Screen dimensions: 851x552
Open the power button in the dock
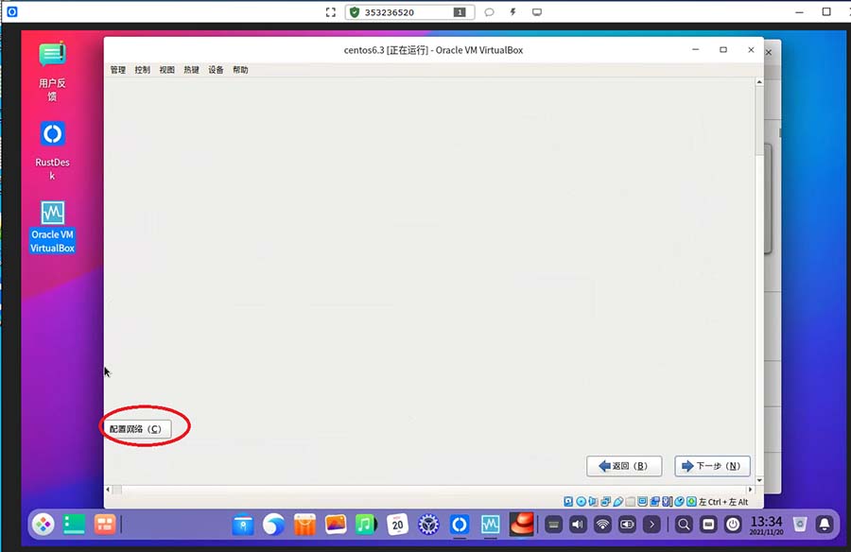click(733, 525)
